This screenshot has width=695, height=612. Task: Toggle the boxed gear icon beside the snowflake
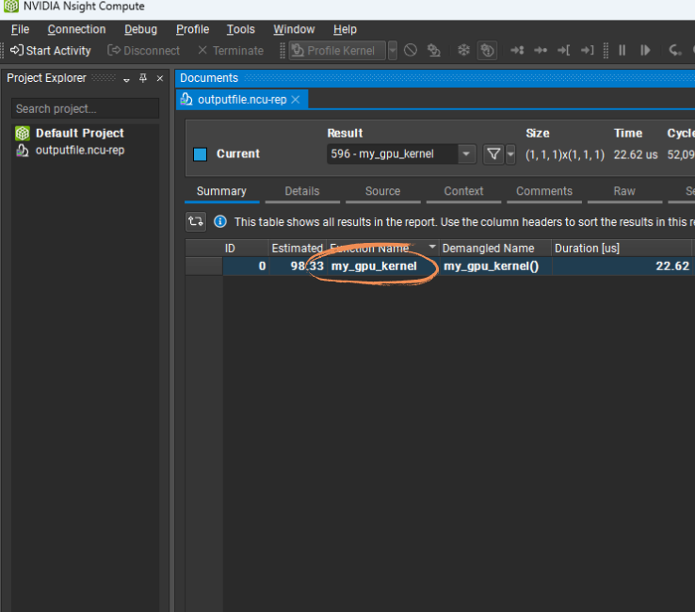click(487, 50)
